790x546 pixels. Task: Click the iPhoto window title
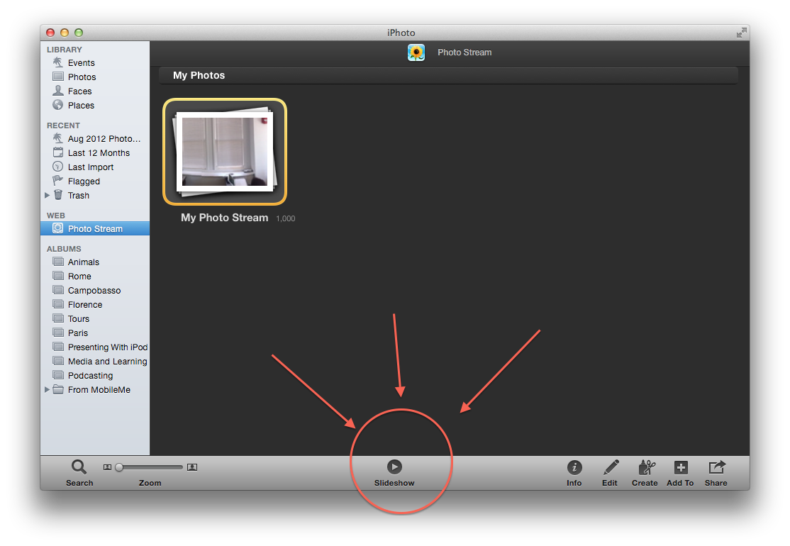pyautogui.click(x=401, y=33)
